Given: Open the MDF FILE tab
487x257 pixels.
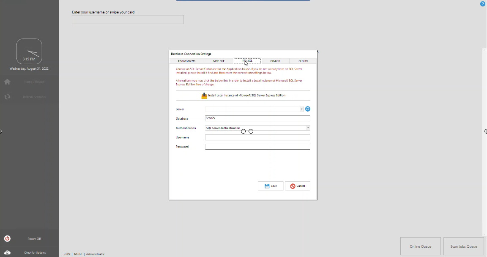Looking at the screenshot, I should point(219,61).
